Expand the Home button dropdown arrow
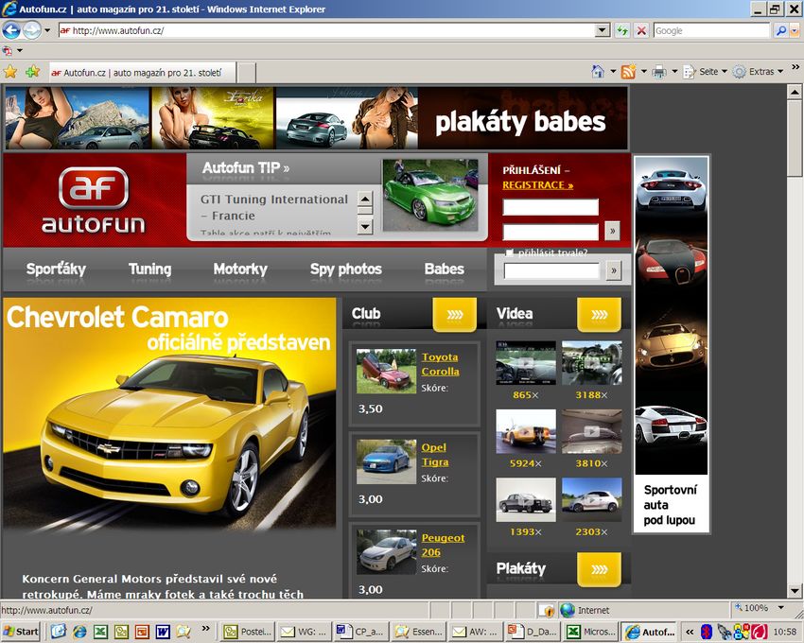The image size is (804, 643). click(612, 71)
